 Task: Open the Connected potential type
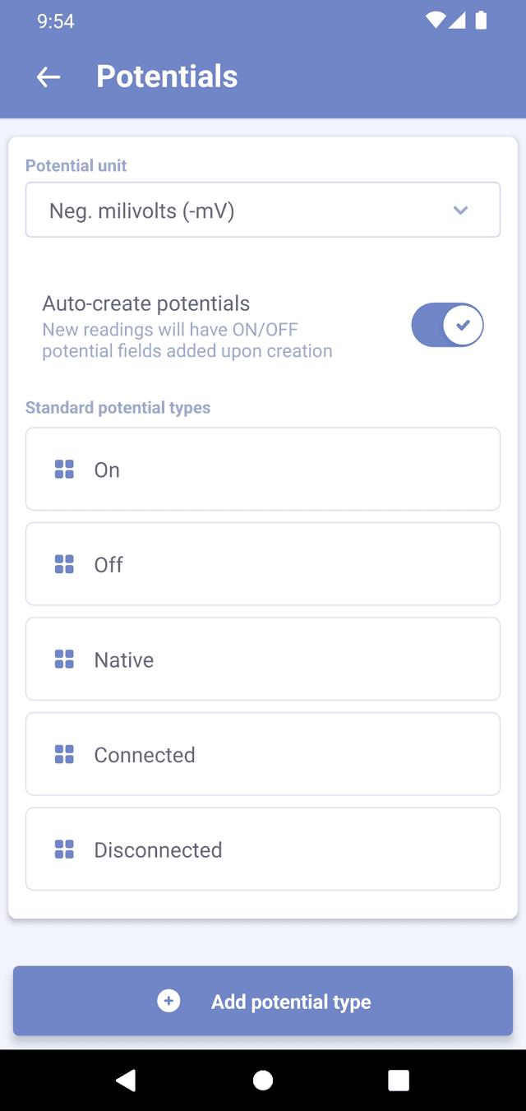point(263,754)
